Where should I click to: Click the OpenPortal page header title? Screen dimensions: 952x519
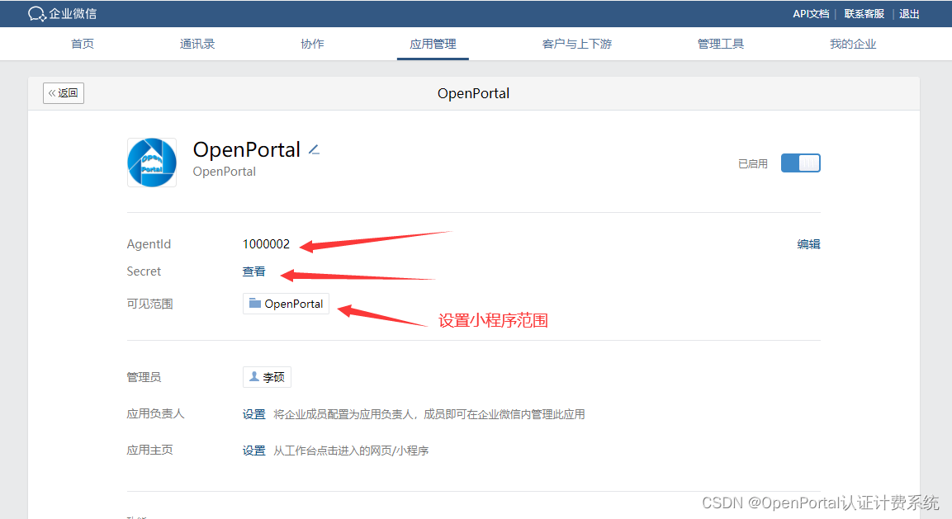[x=474, y=93]
